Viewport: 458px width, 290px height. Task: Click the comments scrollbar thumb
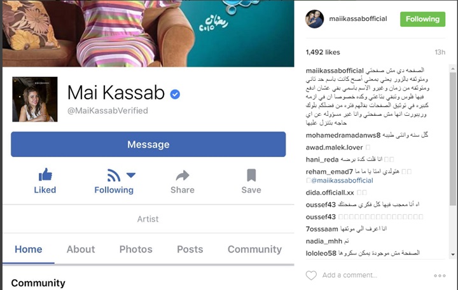(453, 139)
